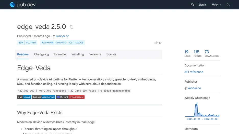This screenshot has width=239, height=134.
Task: Click the edge_veda 2.5.0 package title
Action: (x=41, y=27)
